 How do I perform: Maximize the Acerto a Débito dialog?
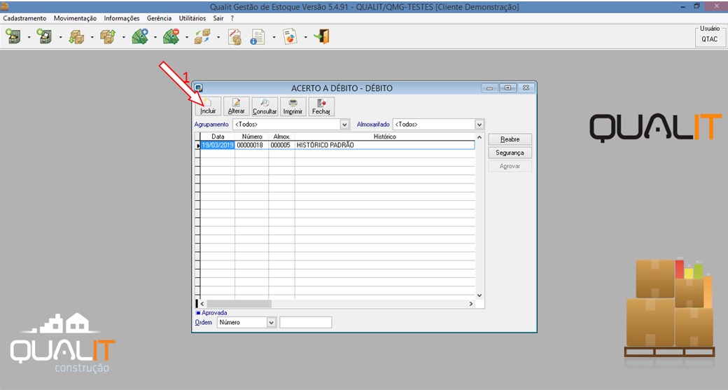coord(508,88)
